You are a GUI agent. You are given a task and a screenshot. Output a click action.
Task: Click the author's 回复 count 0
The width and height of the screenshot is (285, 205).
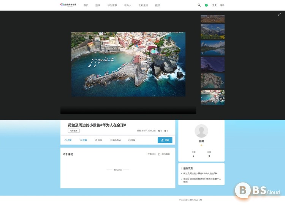209,156
